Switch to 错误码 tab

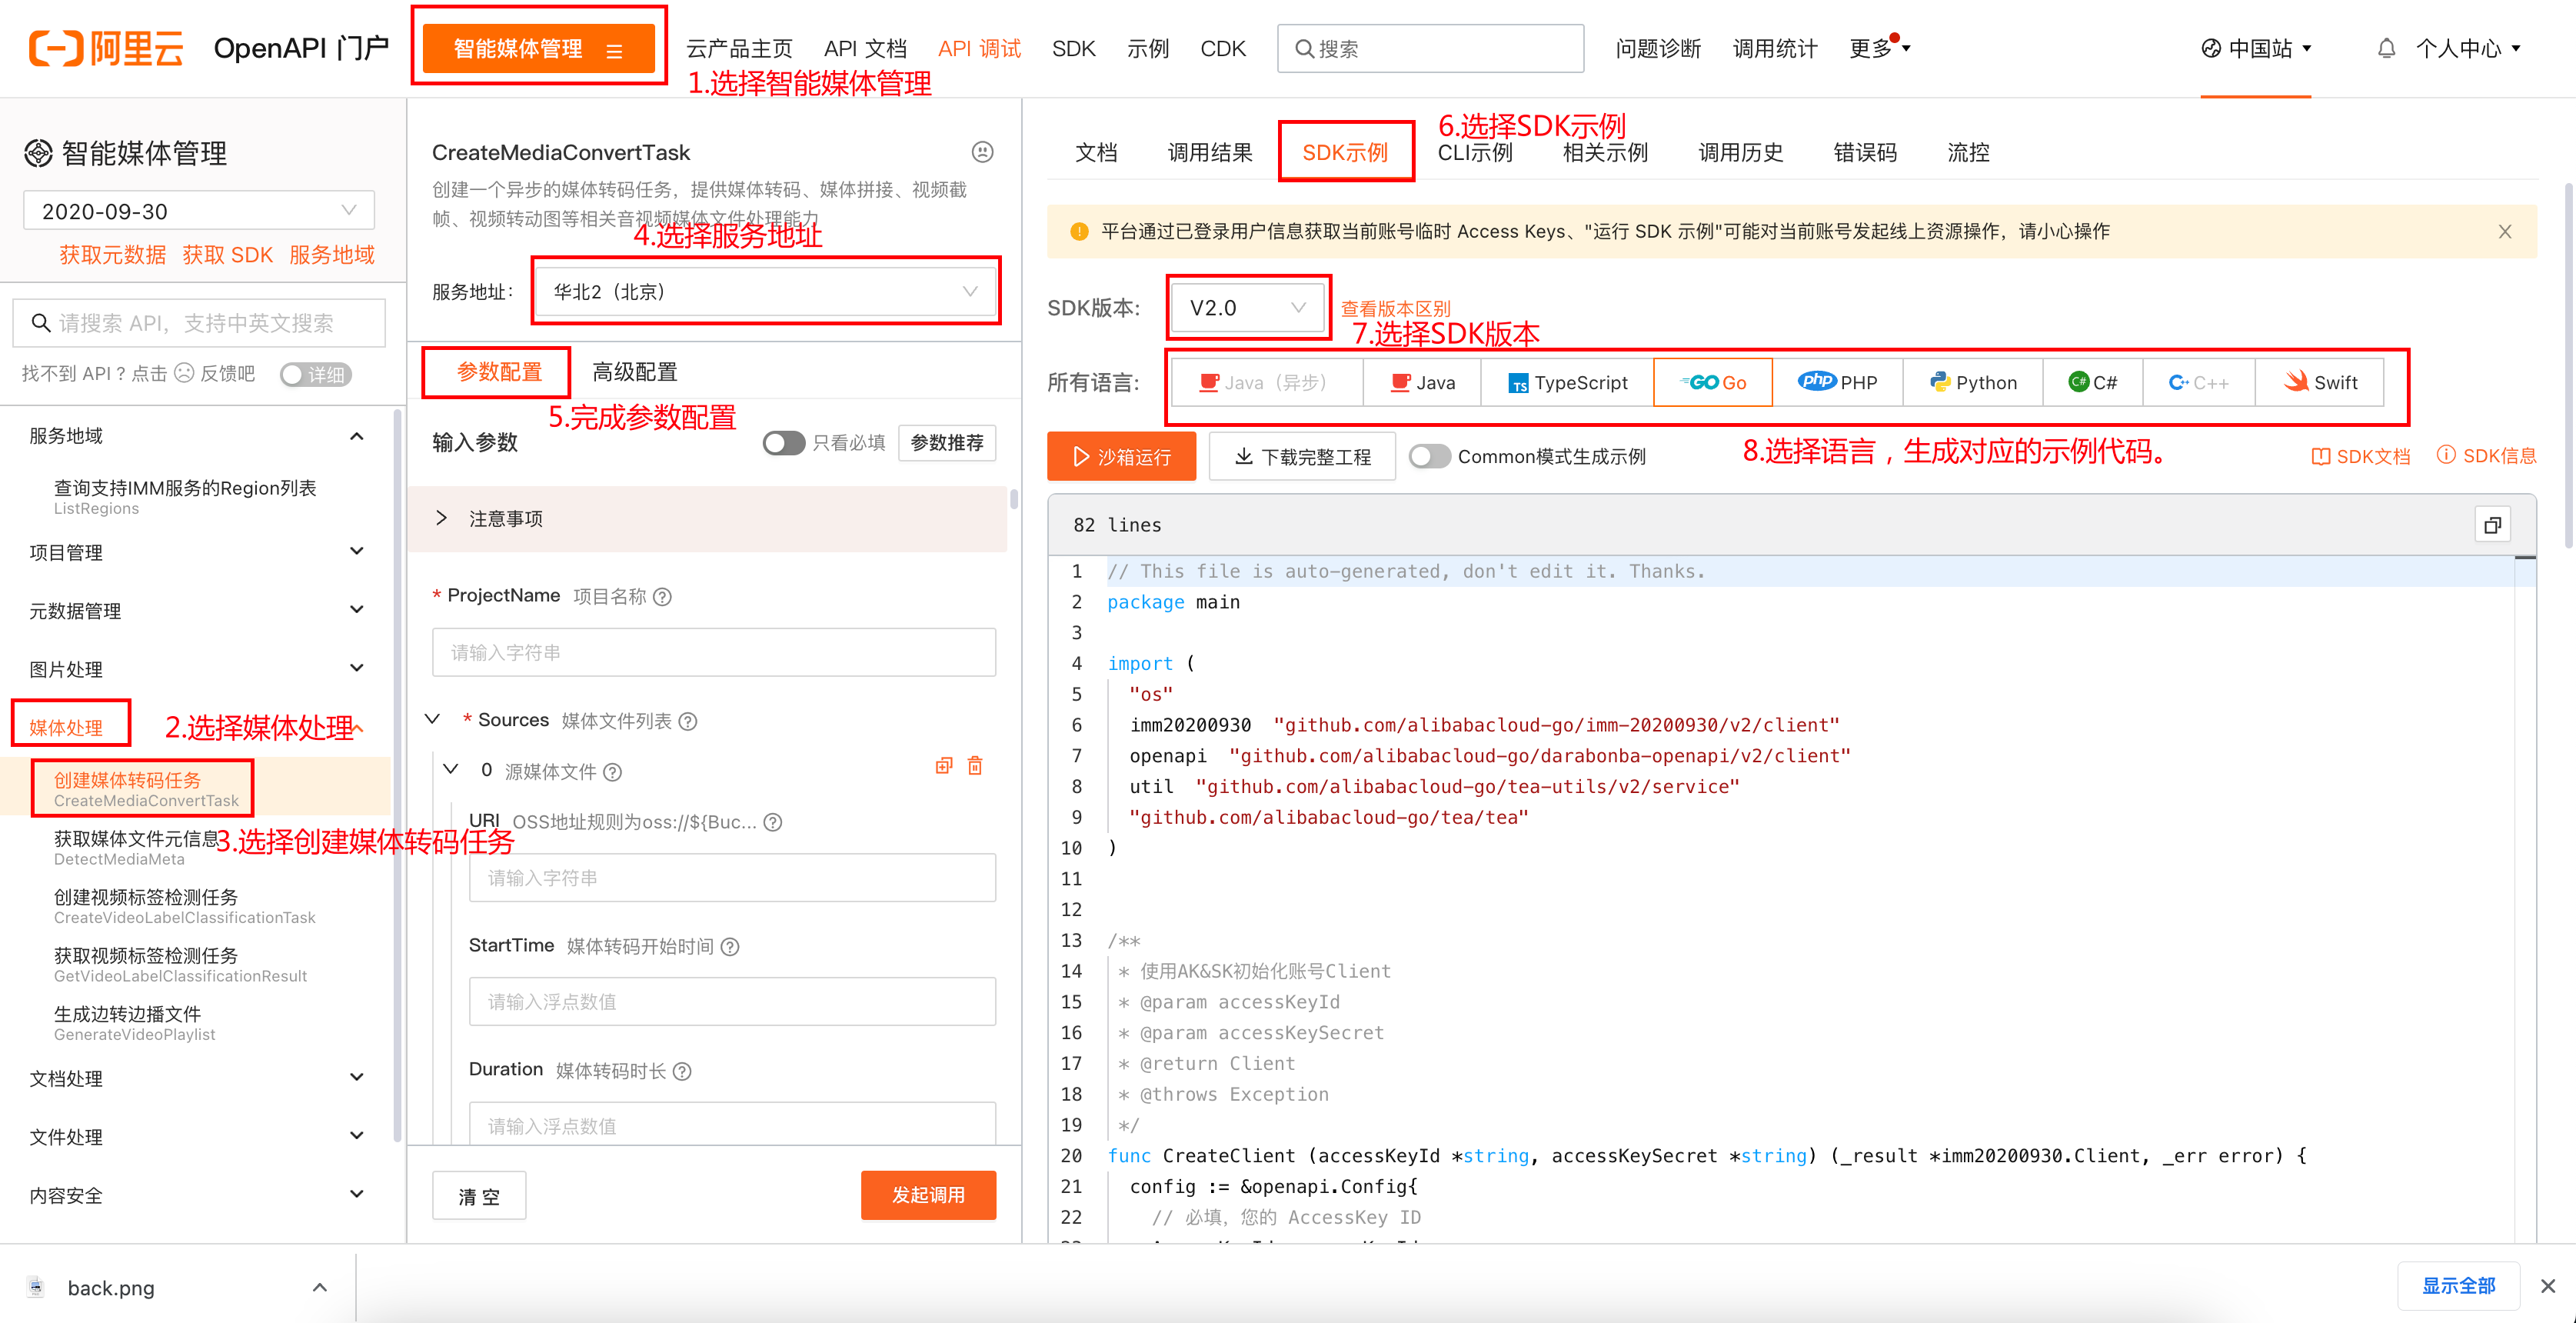pos(1865,152)
